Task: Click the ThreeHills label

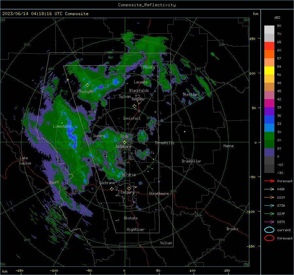Action: (164, 143)
